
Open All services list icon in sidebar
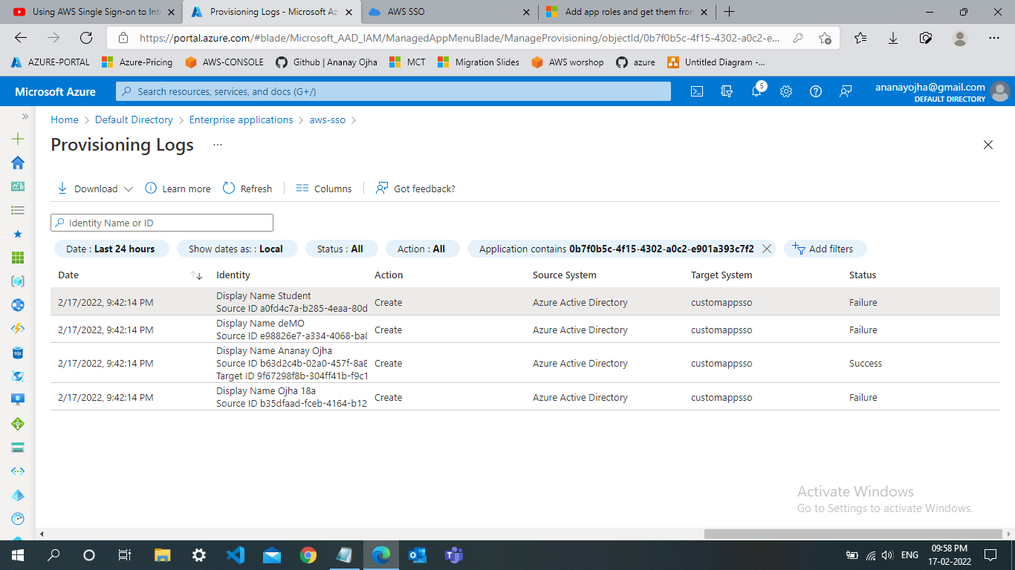pyautogui.click(x=18, y=210)
